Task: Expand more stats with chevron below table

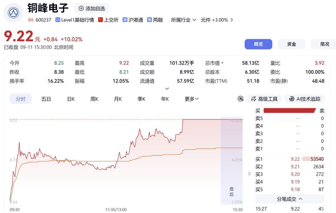Action: pyautogui.click(x=167, y=88)
